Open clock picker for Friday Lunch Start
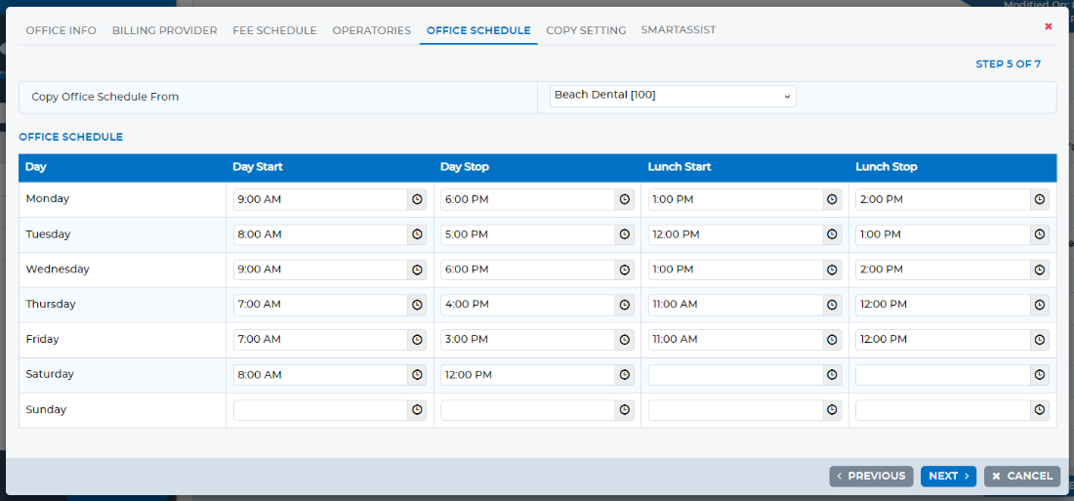Image resolution: width=1074 pixels, height=501 pixels. 832,339
